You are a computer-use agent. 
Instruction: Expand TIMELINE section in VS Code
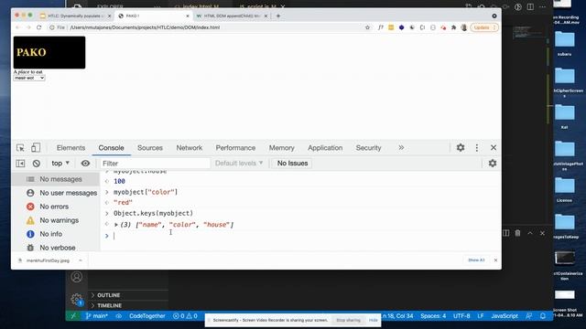(109, 305)
